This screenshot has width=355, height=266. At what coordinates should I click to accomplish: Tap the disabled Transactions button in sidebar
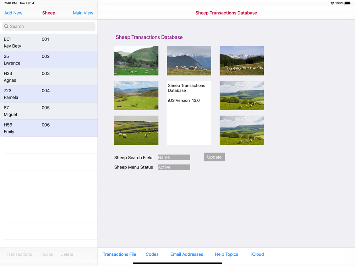pos(19,254)
